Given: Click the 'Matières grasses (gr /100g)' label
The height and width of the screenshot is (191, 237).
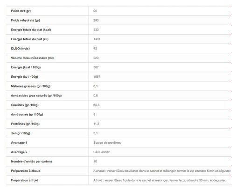Looking at the screenshot, I should (x=31, y=86).
